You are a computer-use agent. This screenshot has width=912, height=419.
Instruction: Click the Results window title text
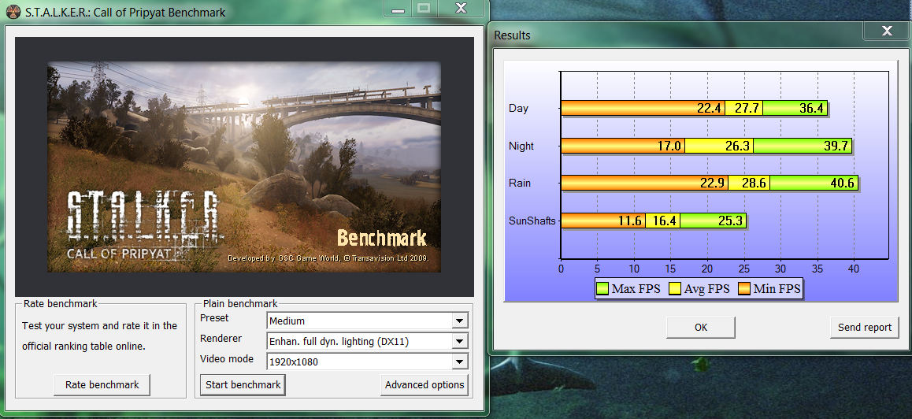click(513, 35)
